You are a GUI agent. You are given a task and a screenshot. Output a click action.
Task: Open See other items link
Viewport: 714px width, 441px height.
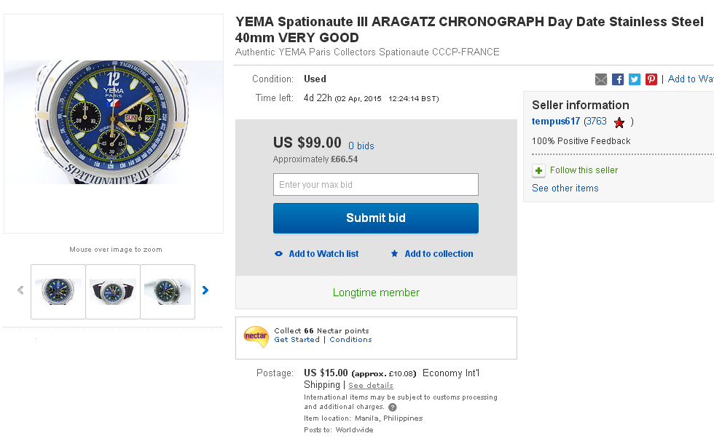pyautogui.click(x=565, y=188)
